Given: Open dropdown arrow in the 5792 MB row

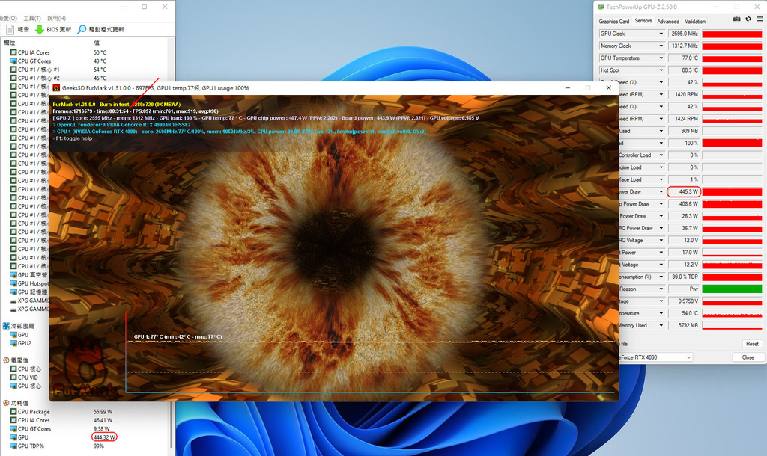Looking at the screenshot, I should pos(661,325).
